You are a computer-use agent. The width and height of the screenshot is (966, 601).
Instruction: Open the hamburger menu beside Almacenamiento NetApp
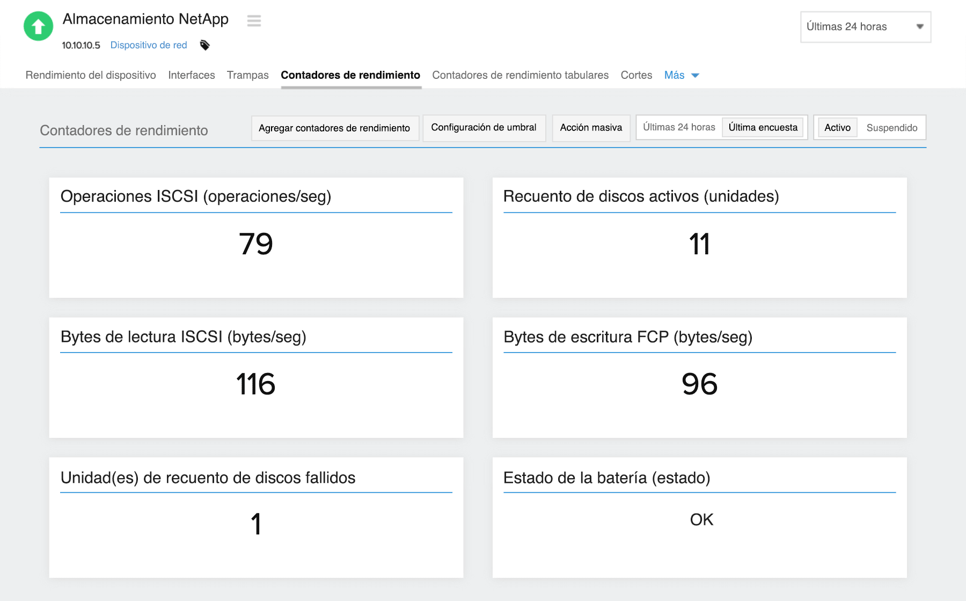click(253, 21)
